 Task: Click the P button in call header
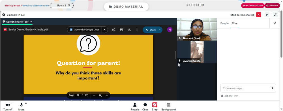click(x=267, y=15)
